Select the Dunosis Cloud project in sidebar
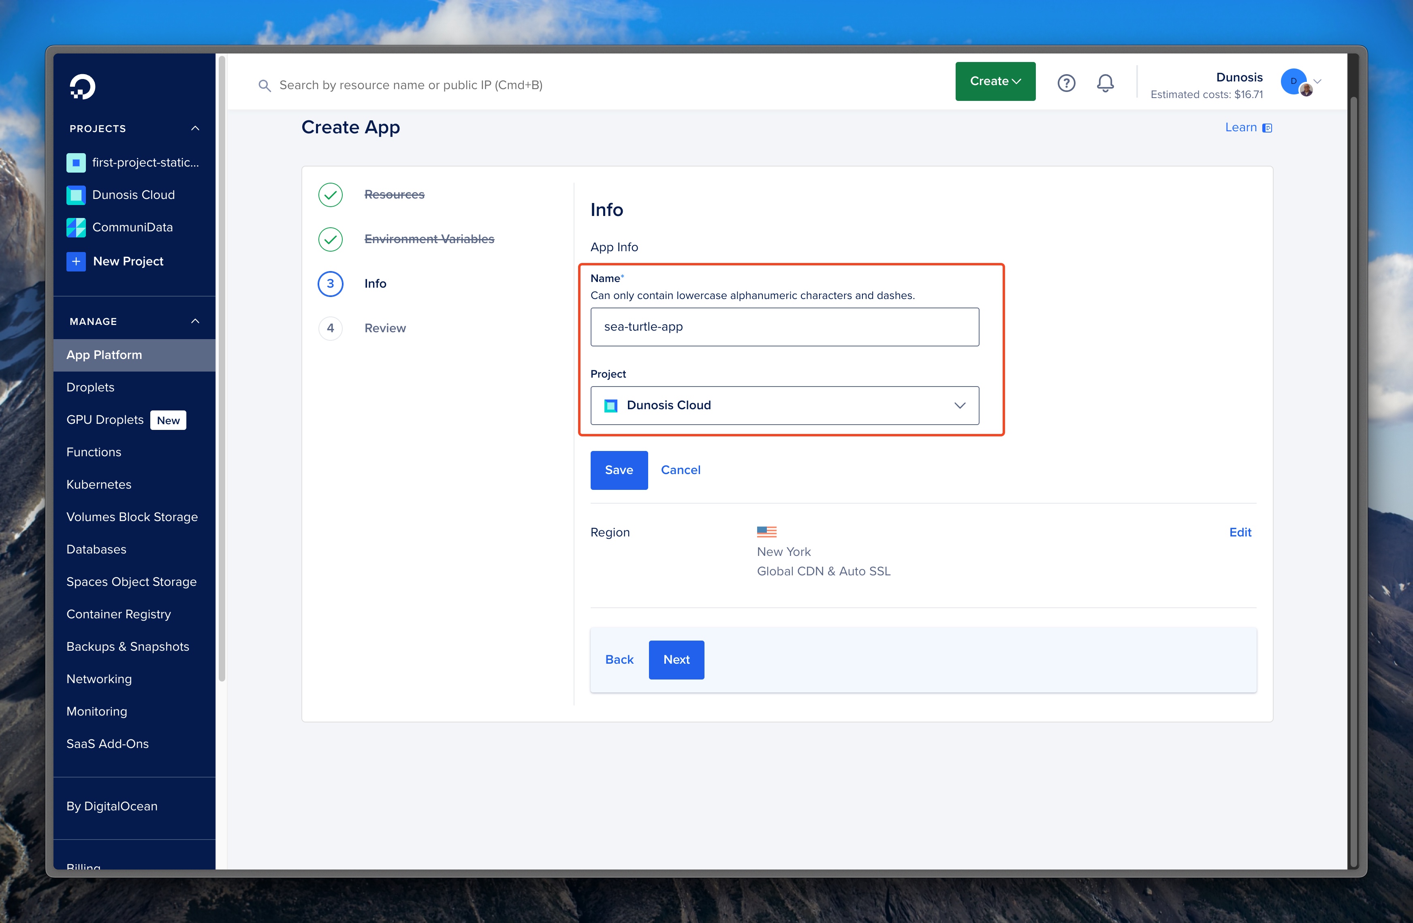 (134, 195)
